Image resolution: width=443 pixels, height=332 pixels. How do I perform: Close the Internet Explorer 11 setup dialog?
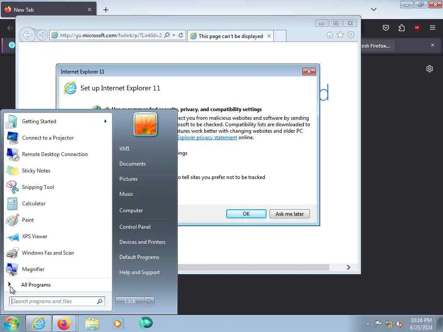tap(309, 72)
